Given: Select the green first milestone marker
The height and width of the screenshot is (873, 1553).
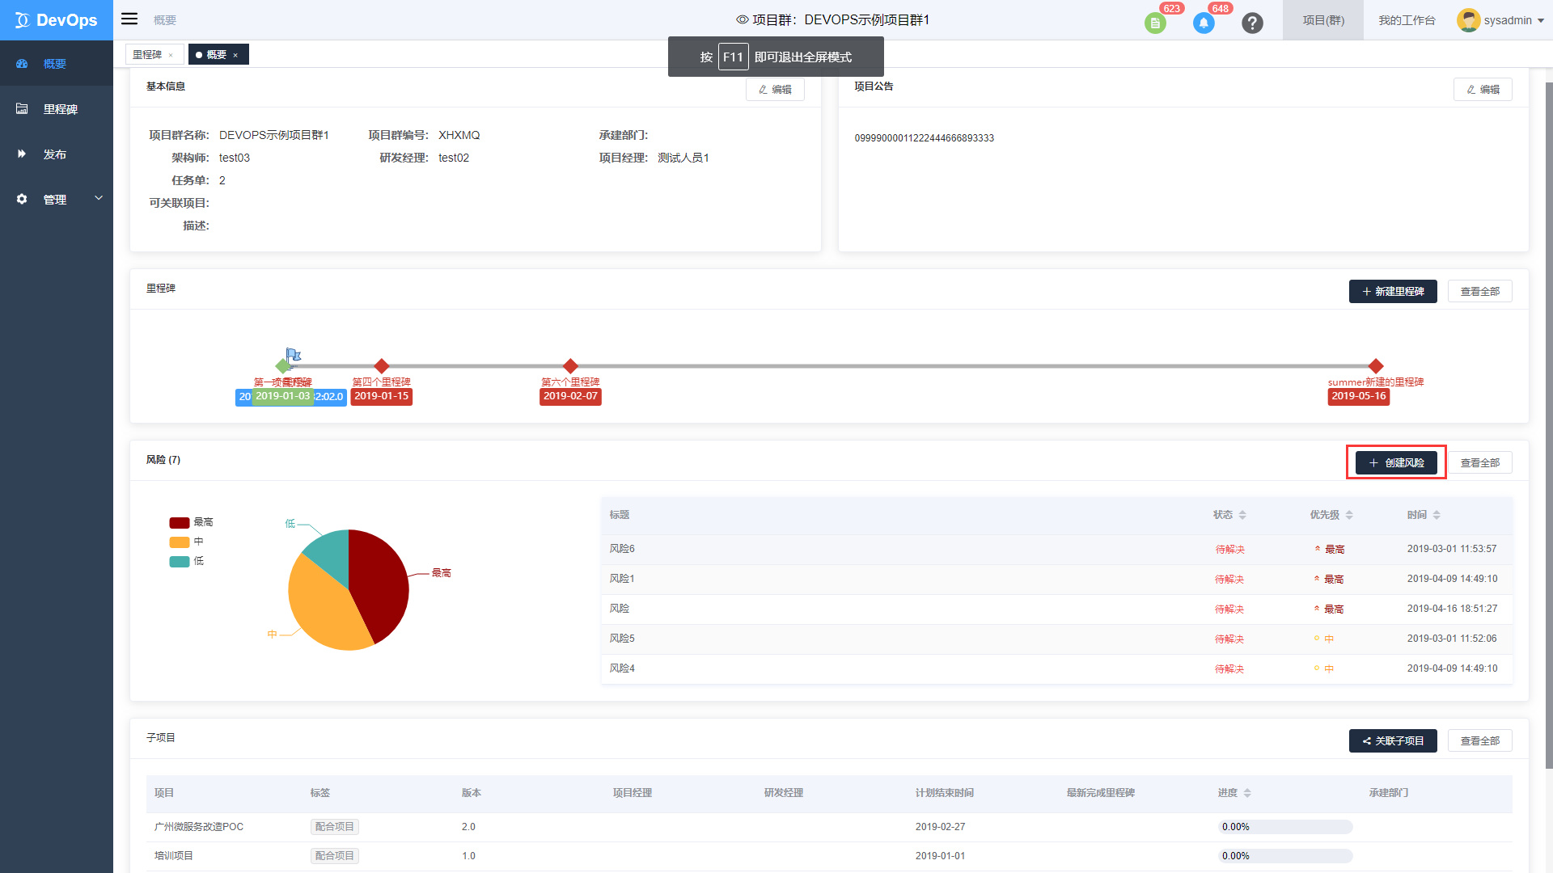Looking at the screenshot, I should coord(282,366).
